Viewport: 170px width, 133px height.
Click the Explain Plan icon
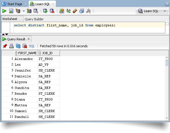[18, 11]
